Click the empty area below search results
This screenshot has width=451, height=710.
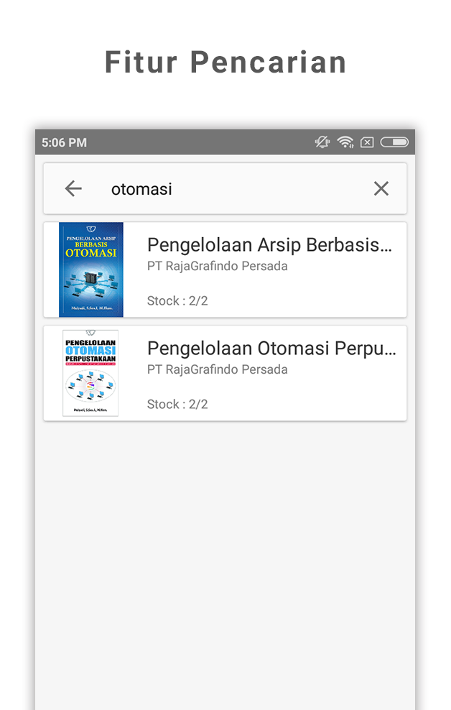225,561
